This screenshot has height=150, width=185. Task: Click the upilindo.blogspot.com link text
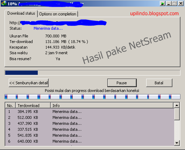[x=154, y=14]
